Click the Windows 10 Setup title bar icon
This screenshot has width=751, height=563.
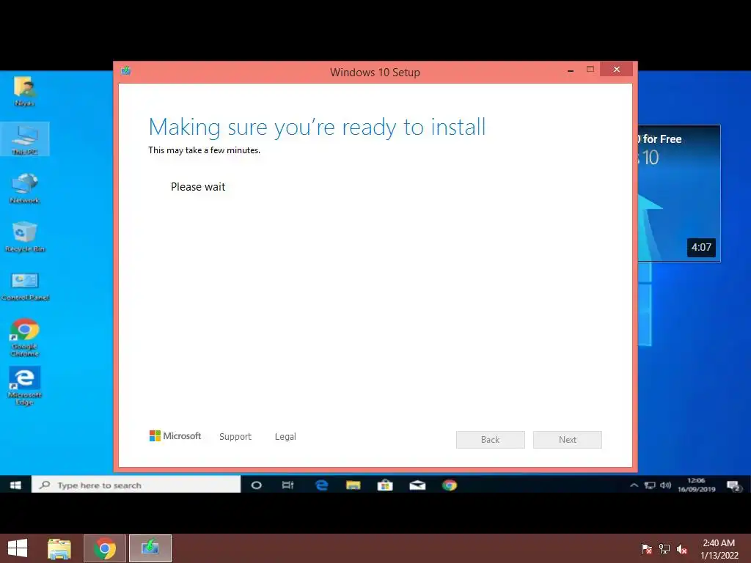pyautogui.click(x=126, y=71)
